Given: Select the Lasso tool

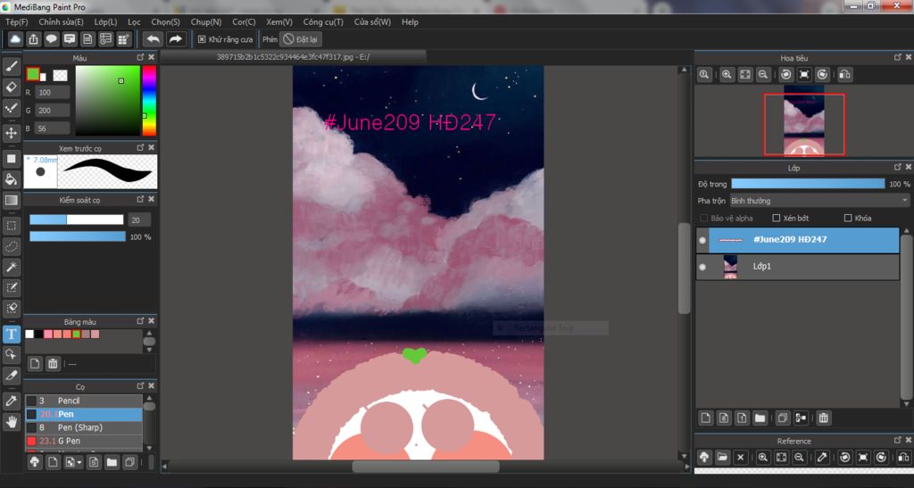Looking at the screenshot, I should (x=11, y=246).
